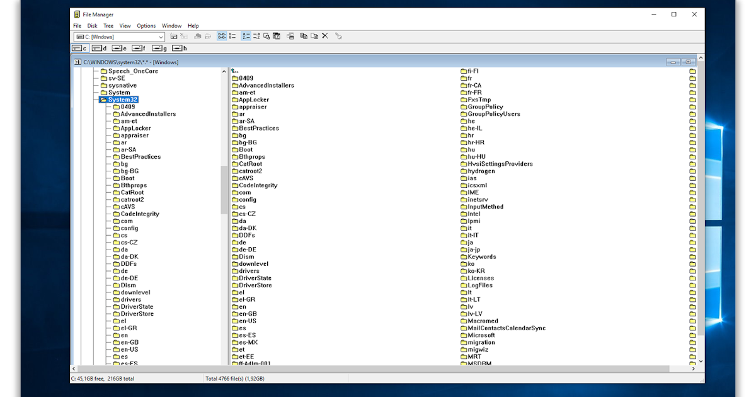Select the Licenses folder
Image resolution: width=756 pixels, height=397 pixels.
pyautogui.click(x=478, y=278)
